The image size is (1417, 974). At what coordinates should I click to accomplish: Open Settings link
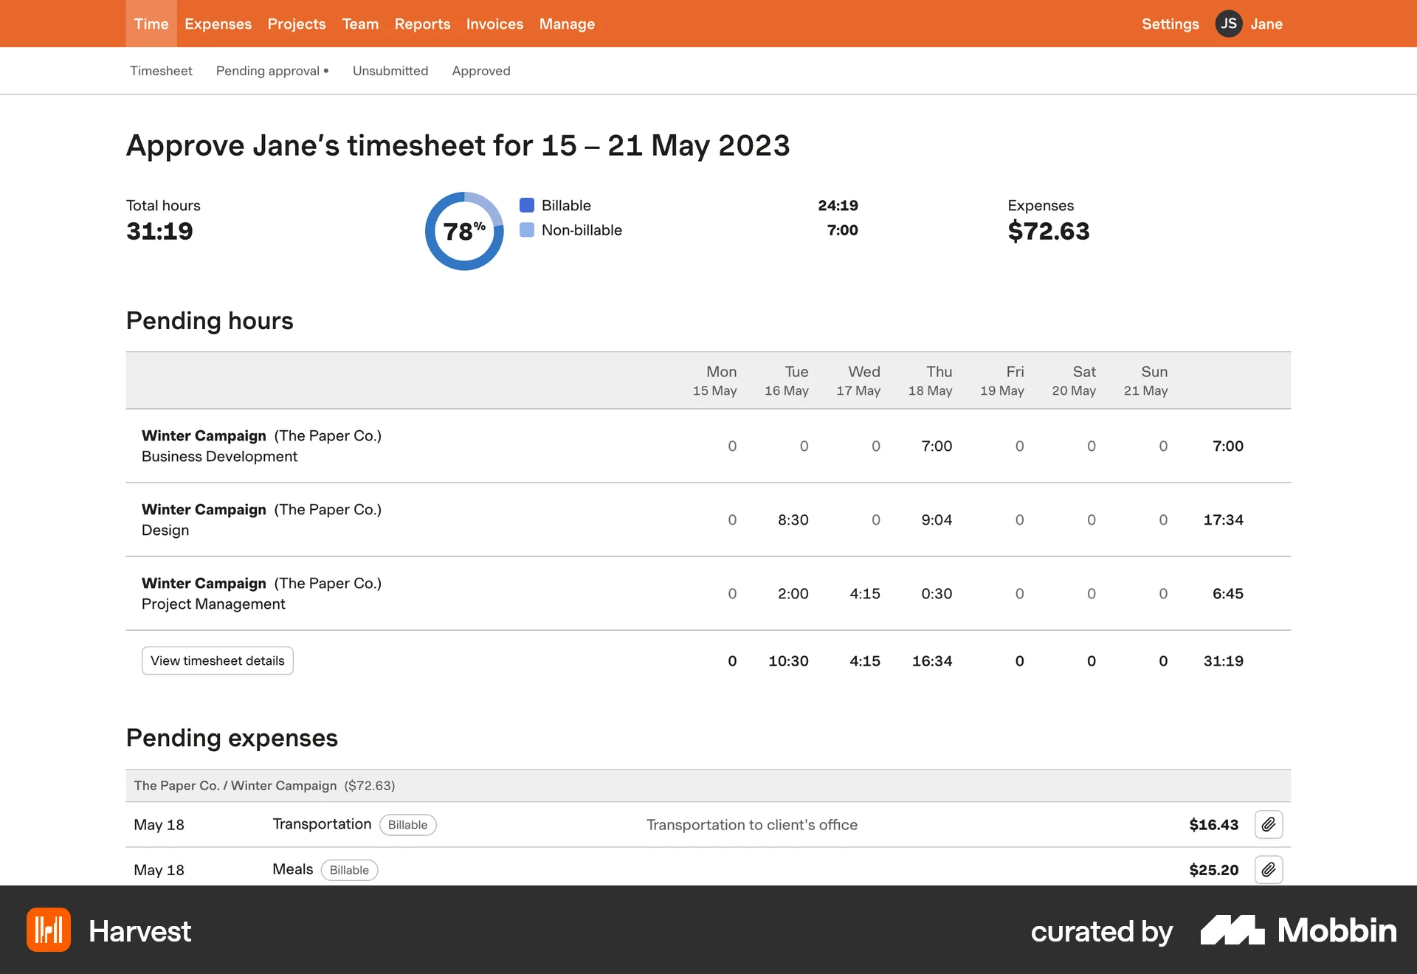point(1170,24)
